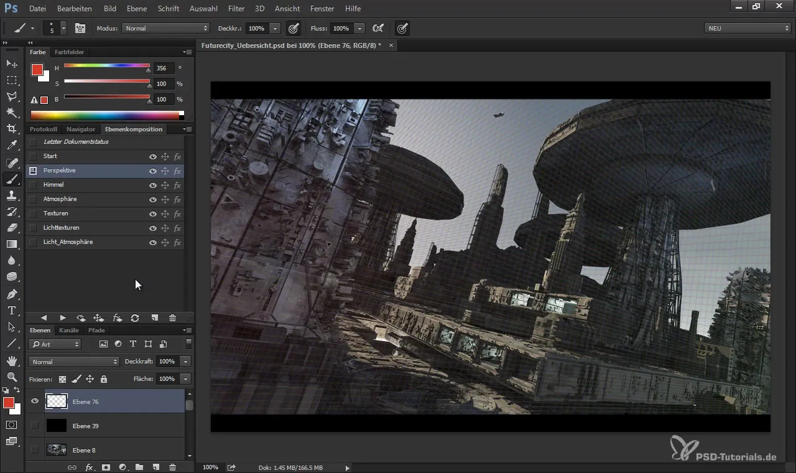796x473 pixels.
Task: Select the Zoom tool
Action: click(12, 377)
